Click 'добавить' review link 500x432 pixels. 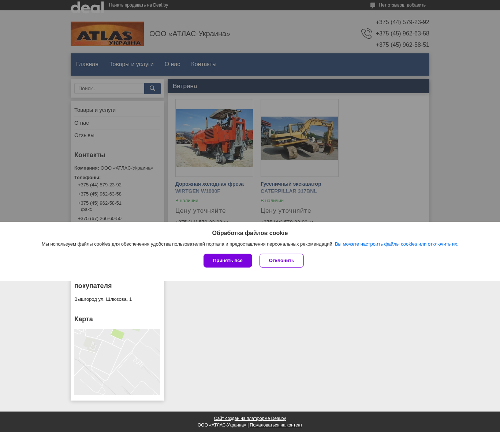(416, 5)
